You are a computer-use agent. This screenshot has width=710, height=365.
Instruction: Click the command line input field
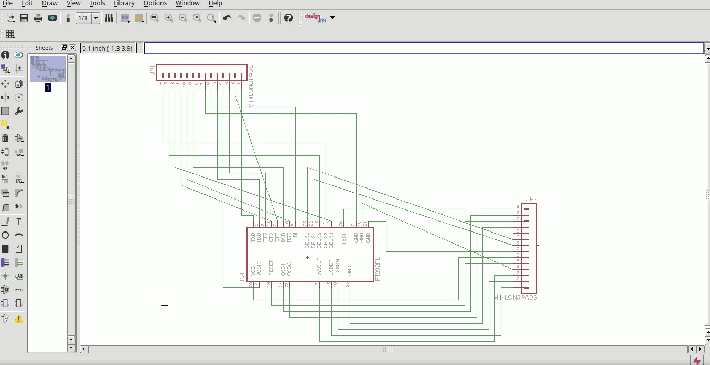coord(424,48)
